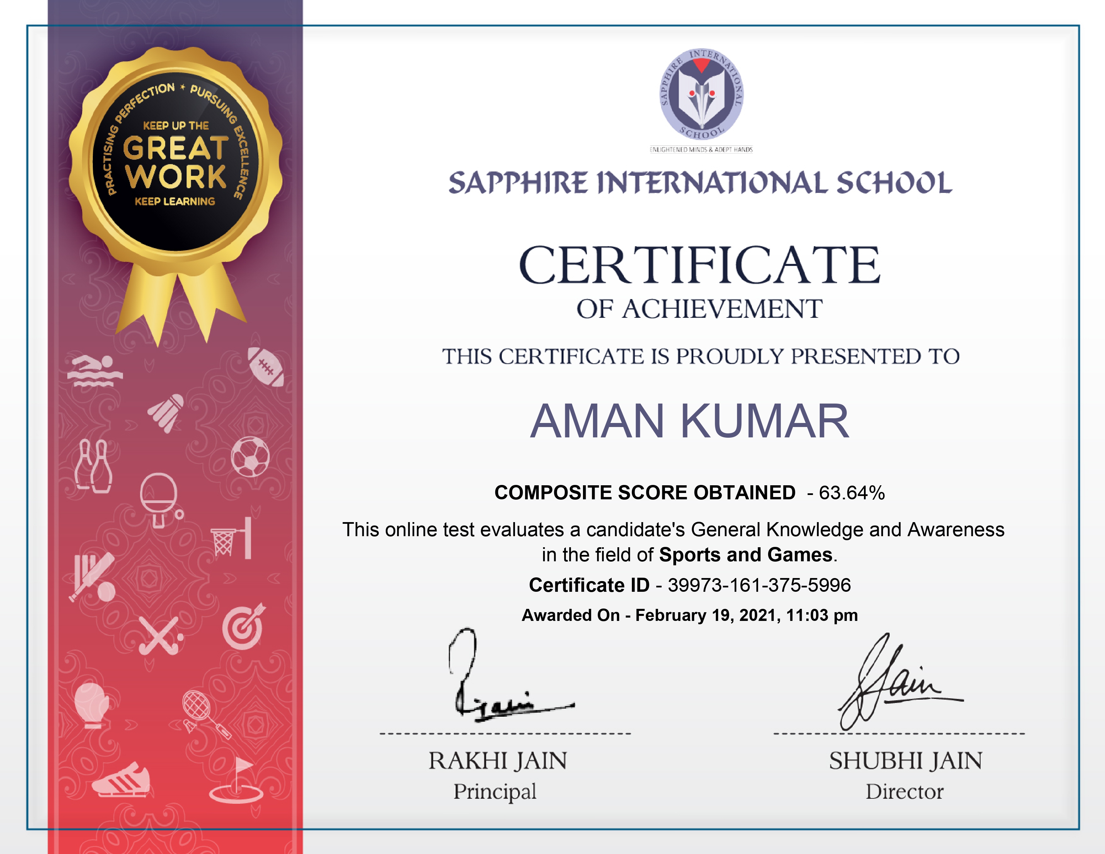Click the golf flag hole icon
The height and width of the screenshot is (854, 1105).
coord(236,780)
